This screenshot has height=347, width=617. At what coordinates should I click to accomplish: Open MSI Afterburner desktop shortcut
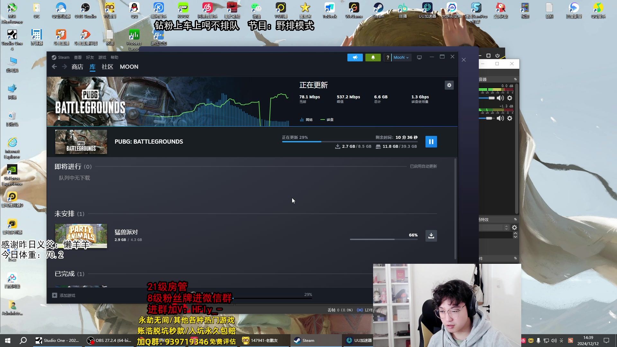(12, 13)
